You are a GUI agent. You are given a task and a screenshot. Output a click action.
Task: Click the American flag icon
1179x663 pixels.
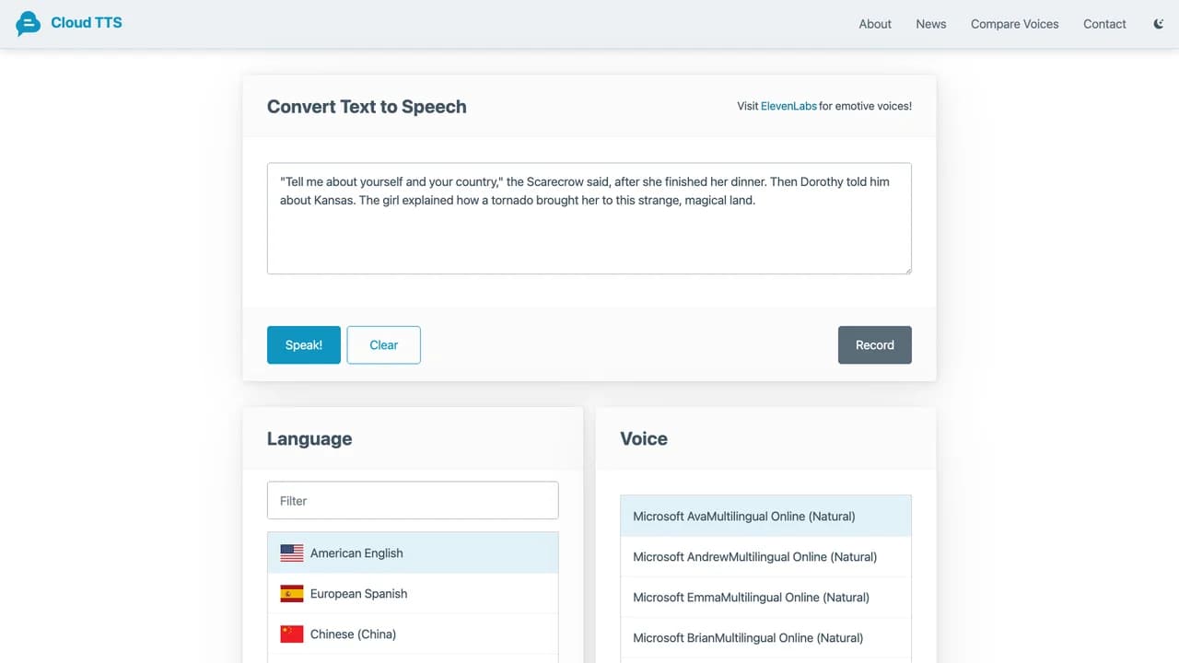(x=292, y=553)
